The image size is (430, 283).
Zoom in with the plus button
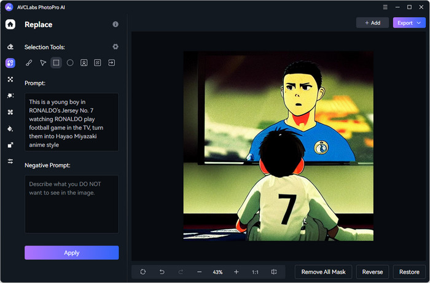pyautogui.click(x=237, y=272)
